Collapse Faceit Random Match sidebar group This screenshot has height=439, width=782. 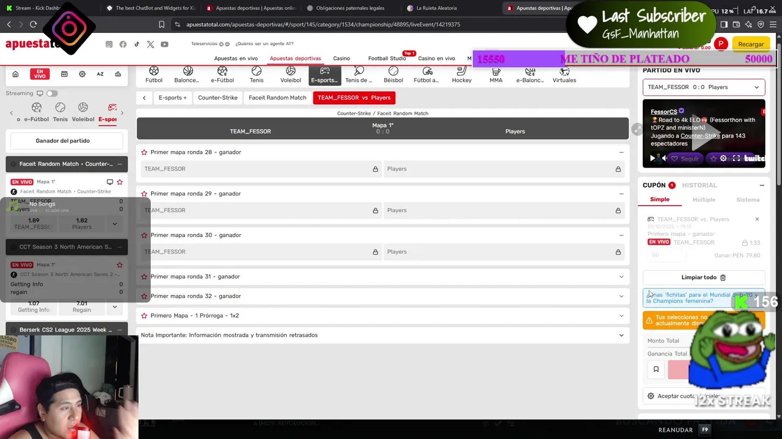point(119,164)
